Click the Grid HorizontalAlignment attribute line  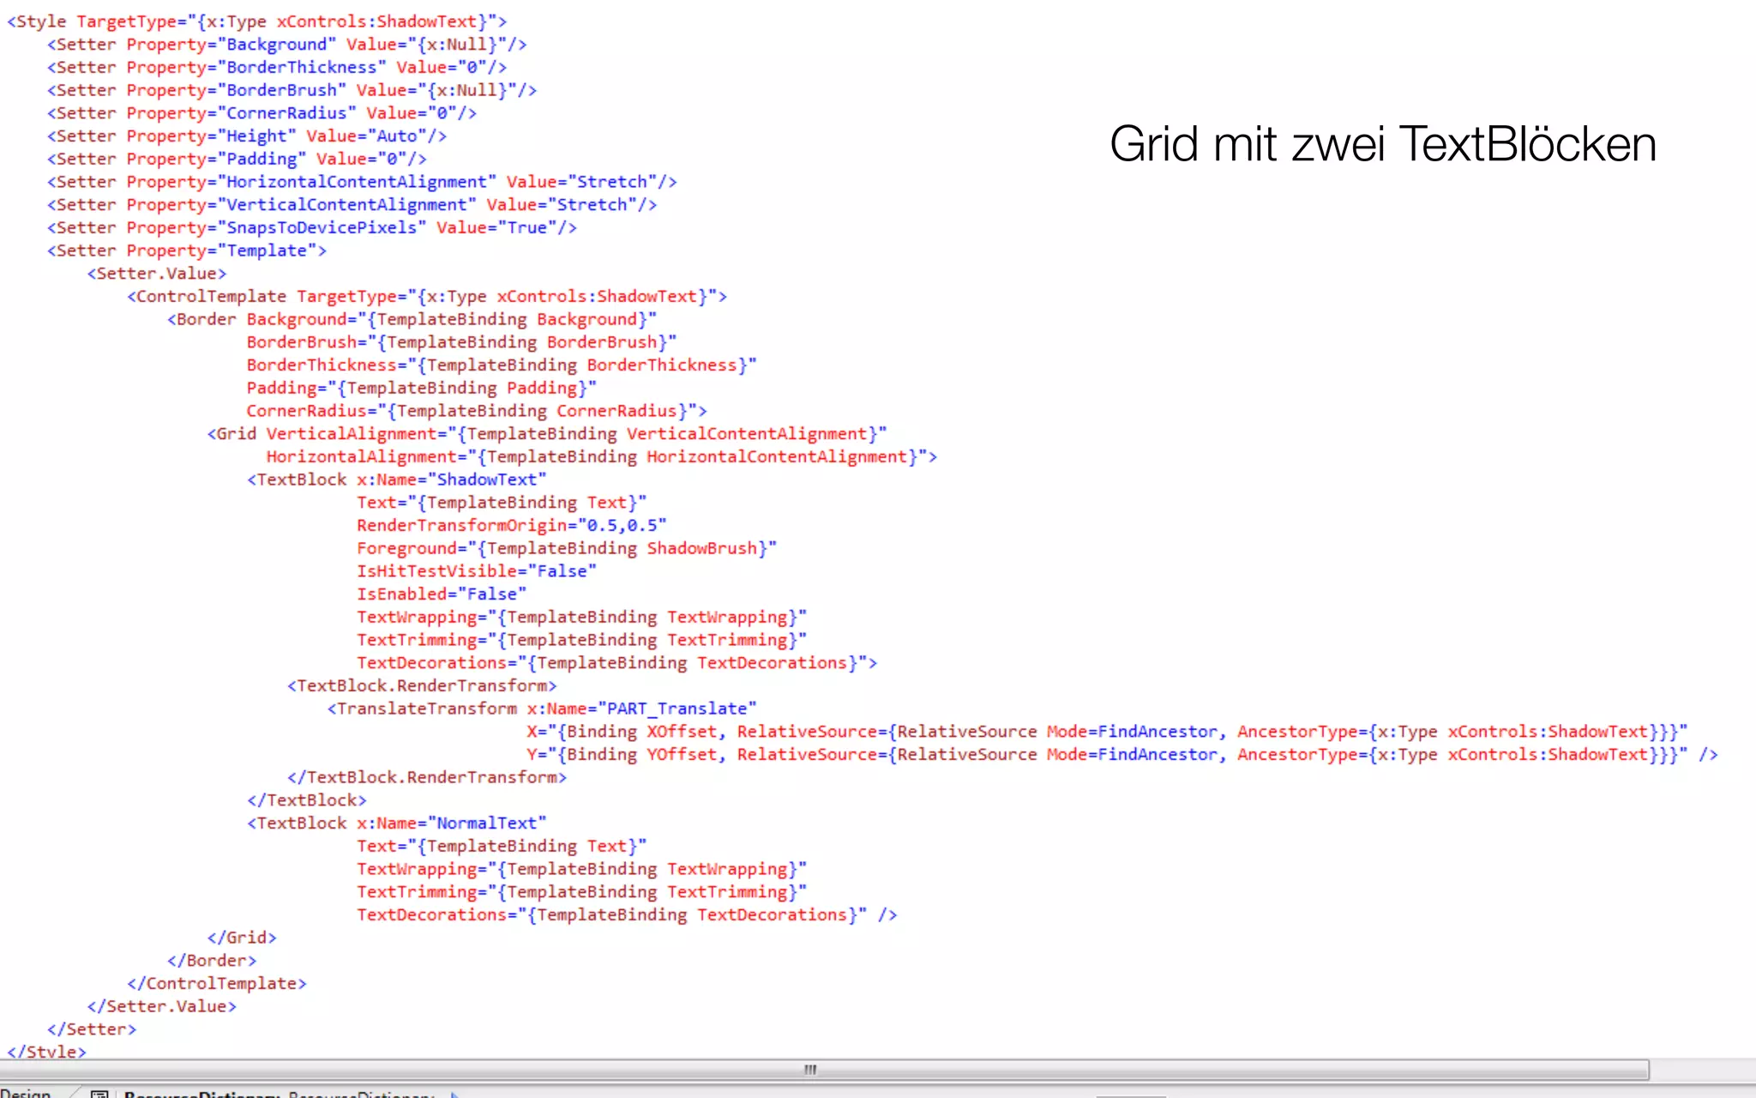coord(602,456)
